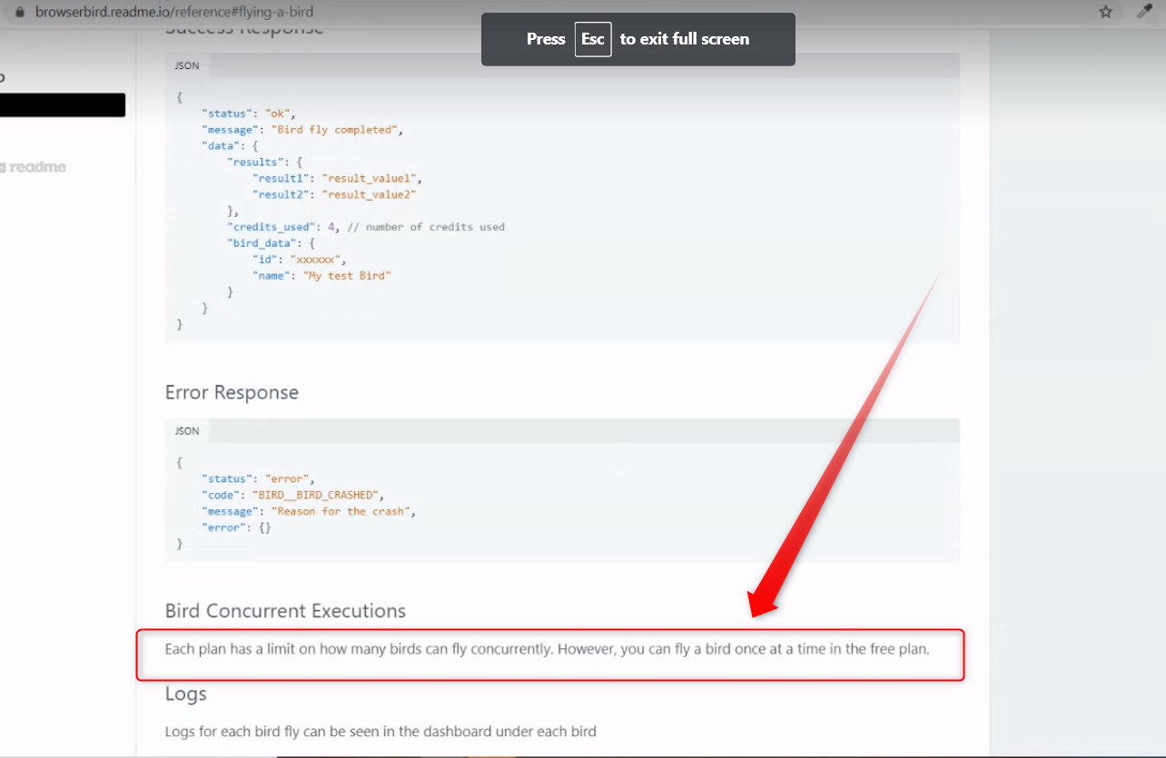
Task: Click the highlighted concurrent birds limit sentence
Action: tap(547, 649)
